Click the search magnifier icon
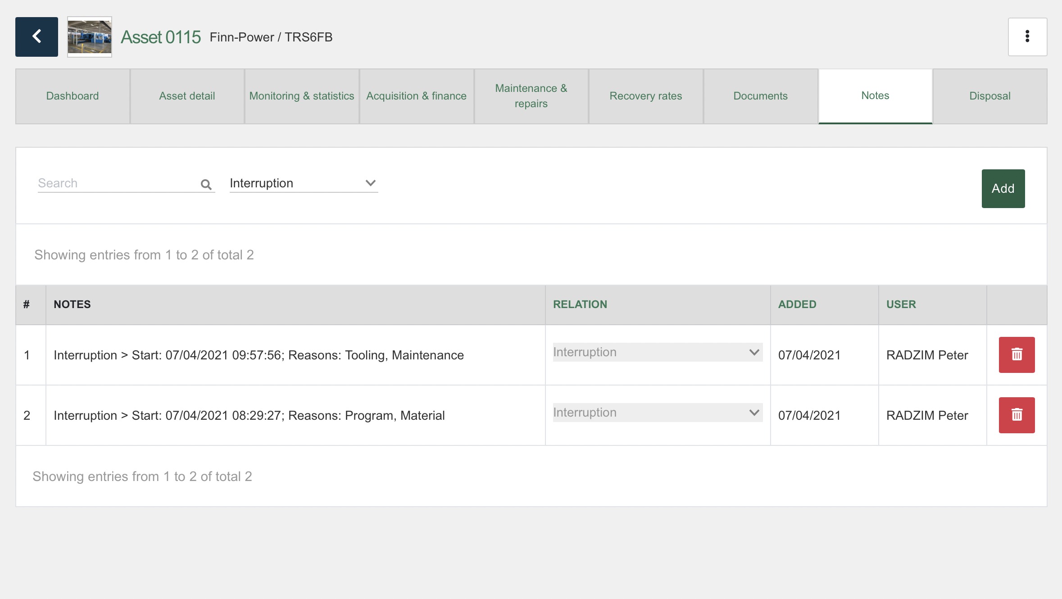 [x=205, y=184]
